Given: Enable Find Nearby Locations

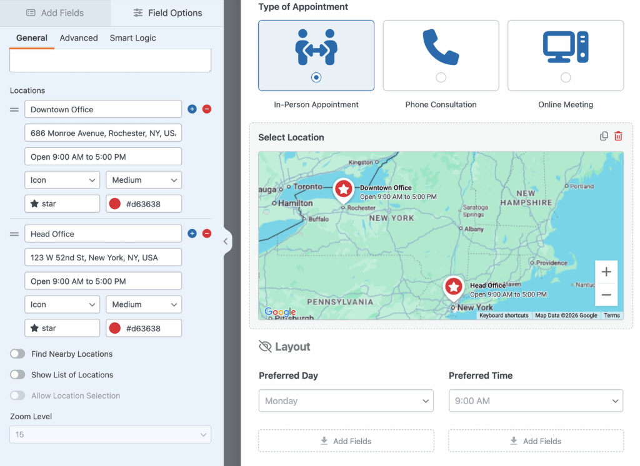Looking at the screenshot, I should click(x=17, y=354).
